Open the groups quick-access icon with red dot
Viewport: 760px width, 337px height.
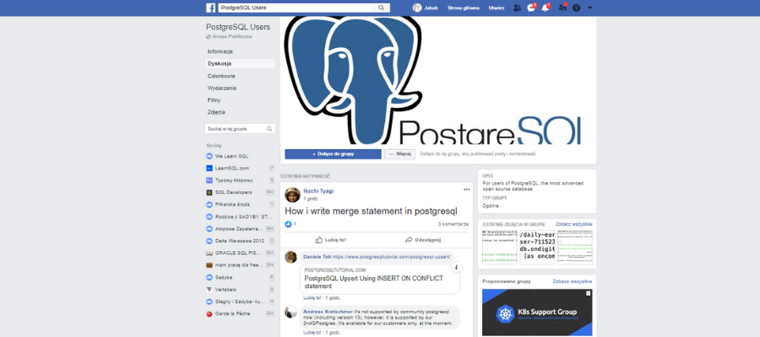(562, 8)
